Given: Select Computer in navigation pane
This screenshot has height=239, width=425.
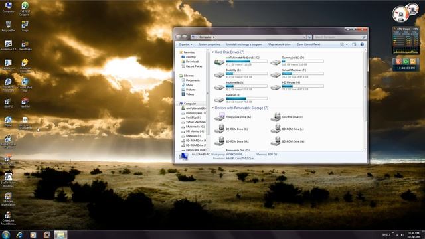Looking at the screenshot, I should pyautogui.click(x=187, y=104).
